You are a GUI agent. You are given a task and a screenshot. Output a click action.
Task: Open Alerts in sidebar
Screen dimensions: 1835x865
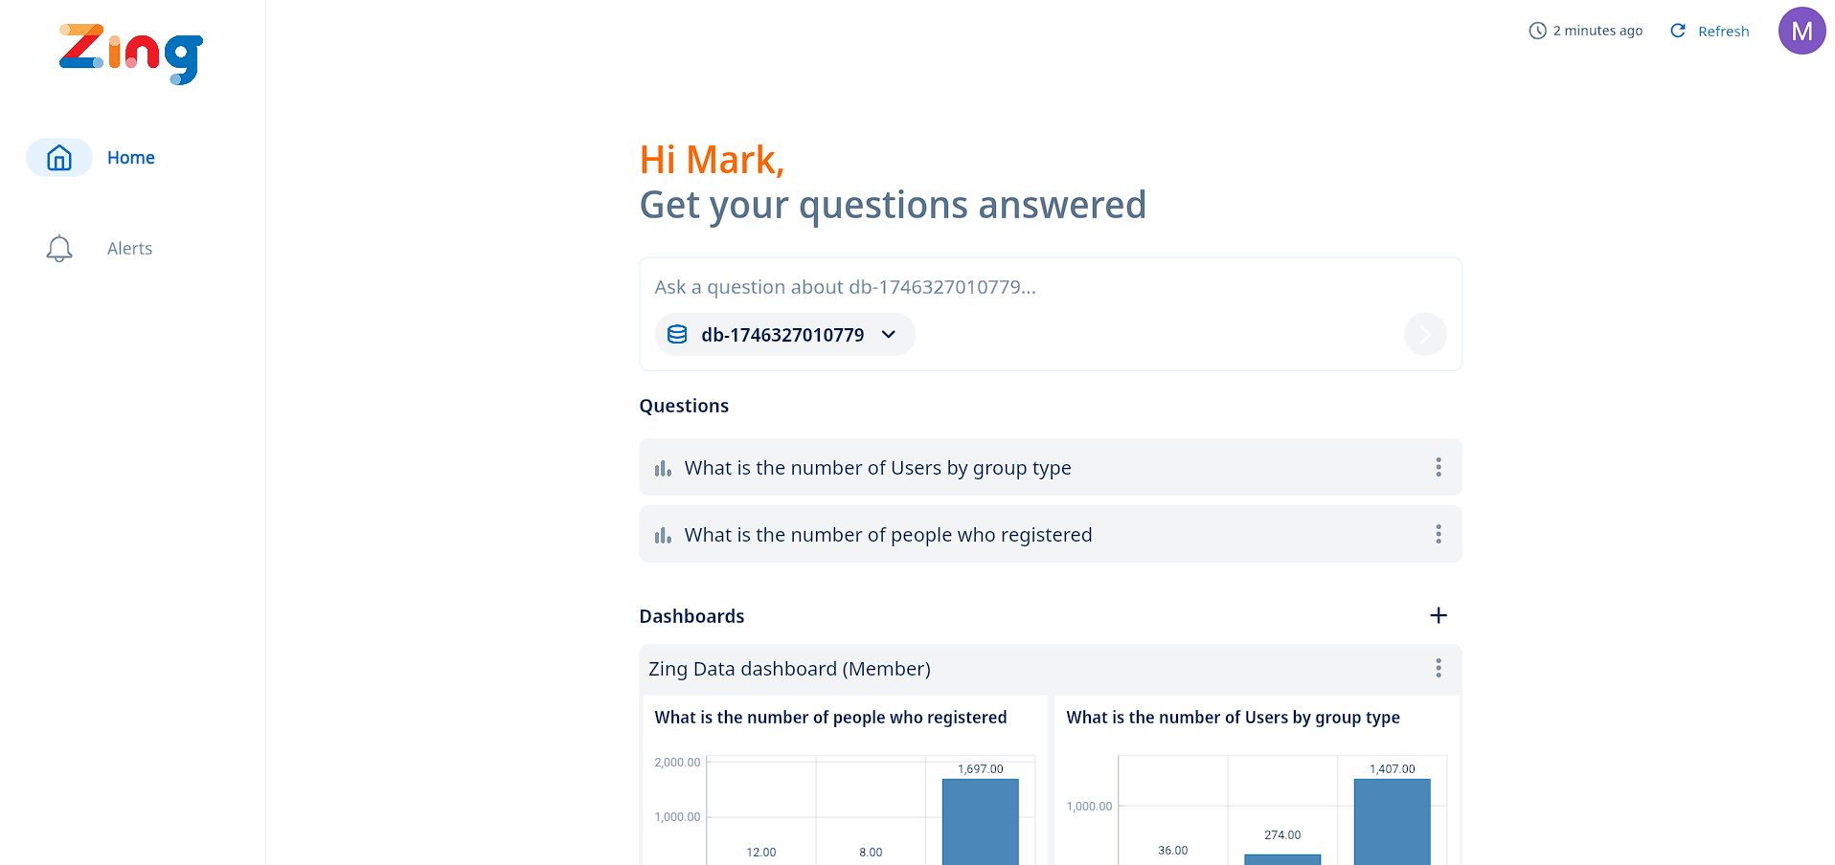coord(129,249)
